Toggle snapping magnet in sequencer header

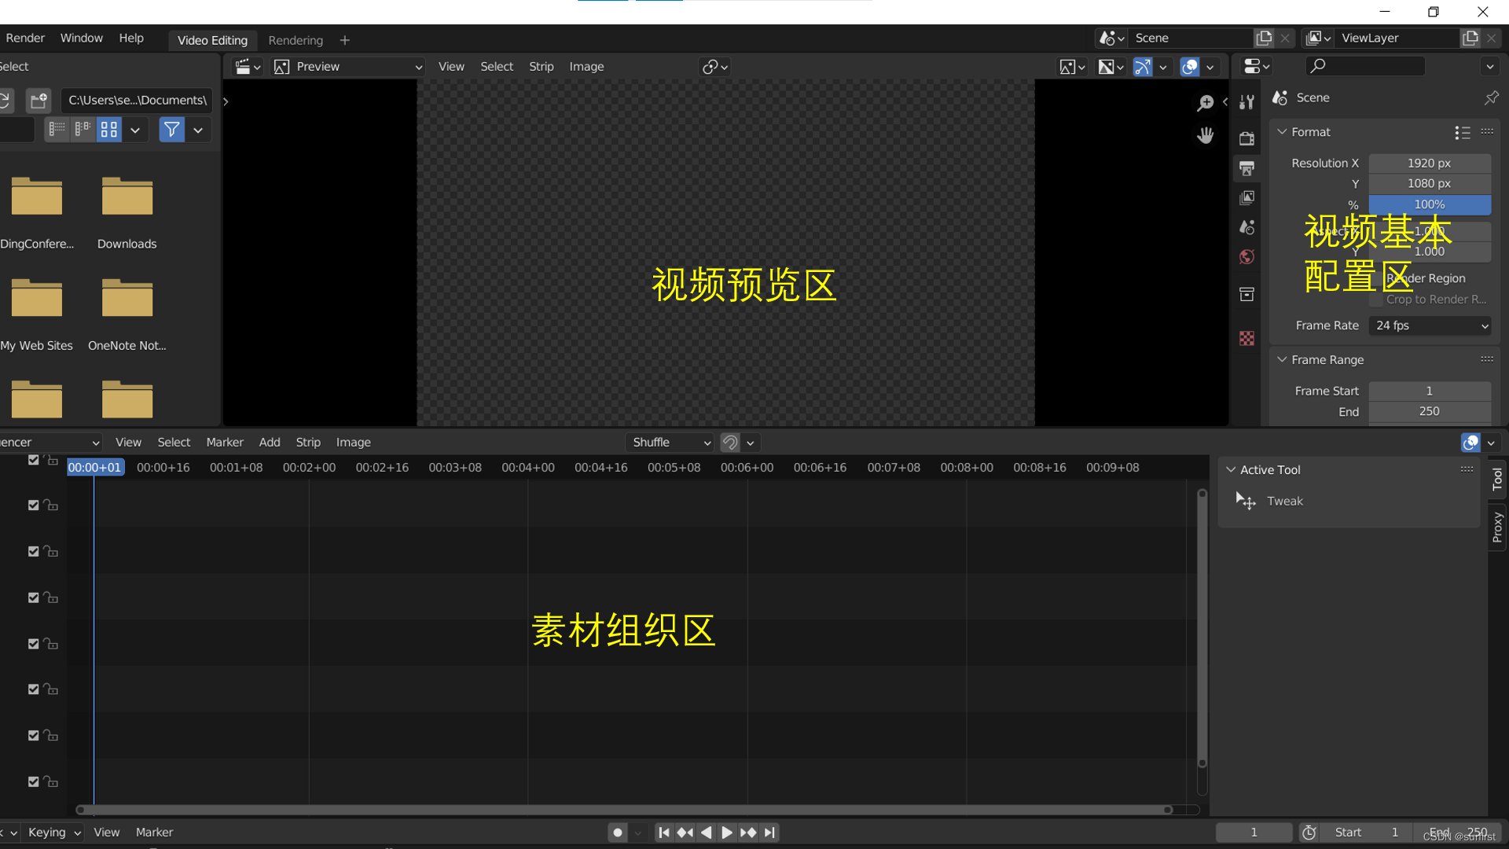[x=730, y=443]
